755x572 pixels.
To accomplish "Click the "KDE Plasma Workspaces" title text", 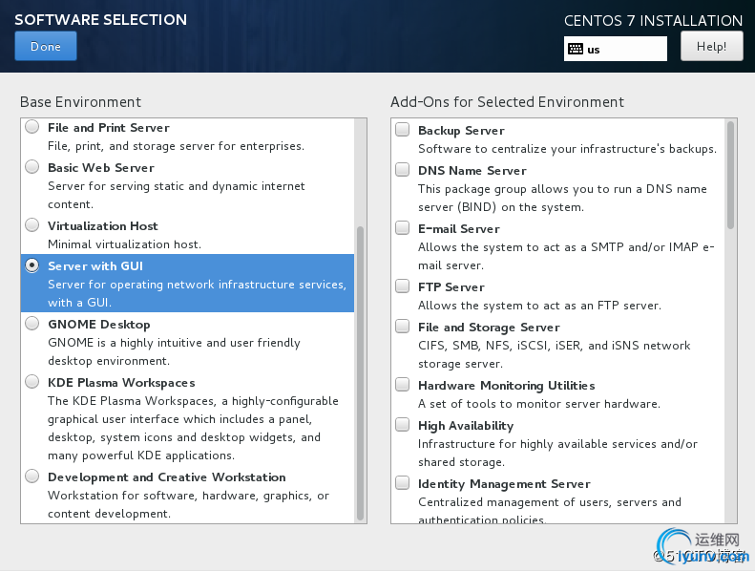I will pyautogui.click(x=121, y=383).
